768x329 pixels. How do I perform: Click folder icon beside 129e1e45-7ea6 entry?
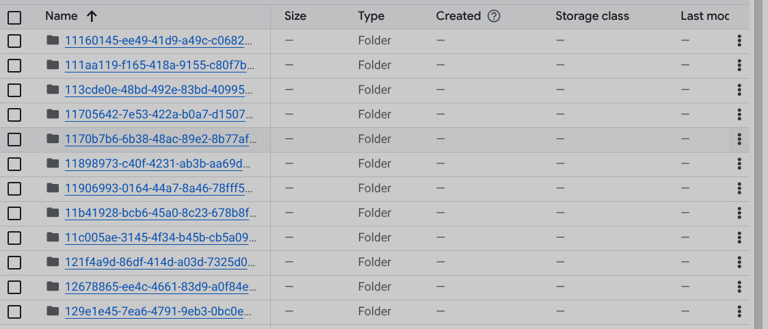[53, 311]
